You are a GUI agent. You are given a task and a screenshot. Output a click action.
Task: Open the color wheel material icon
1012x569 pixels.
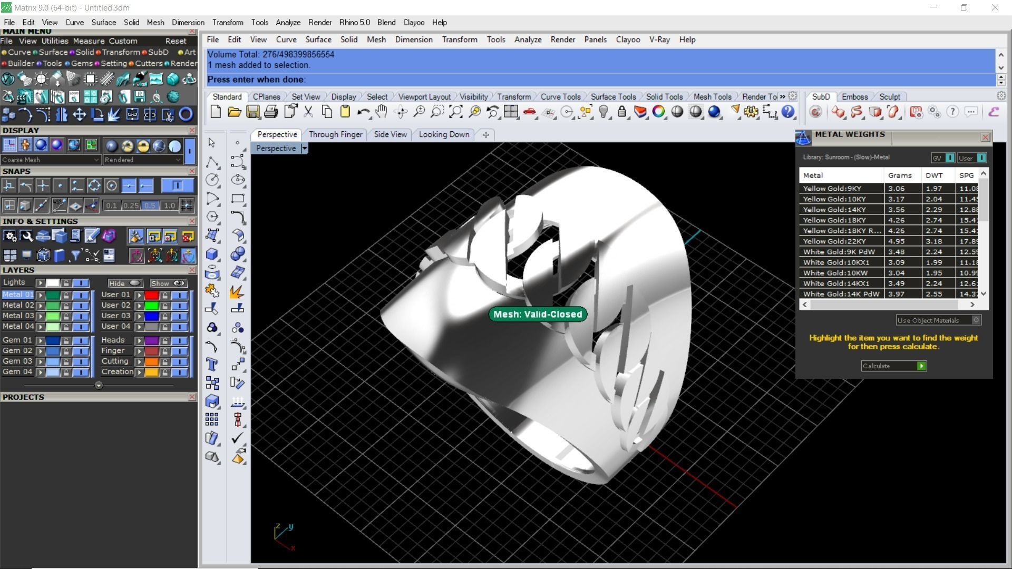point(659,112)
